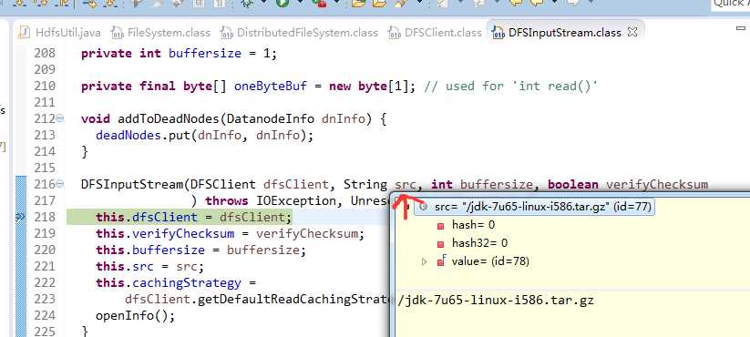Click 'buffersize = 1;' on line 208
The height and width of the screenshot is (337, 750).
222,54
